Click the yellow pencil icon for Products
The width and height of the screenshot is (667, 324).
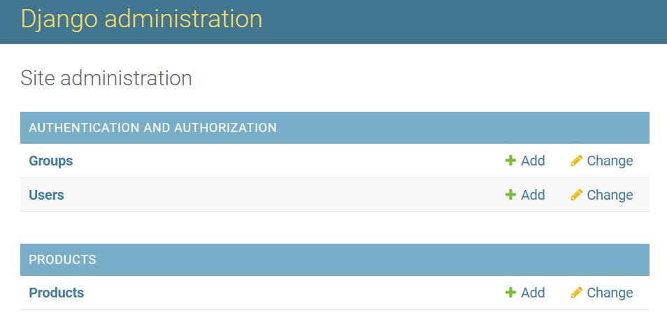tap(576, 292)
